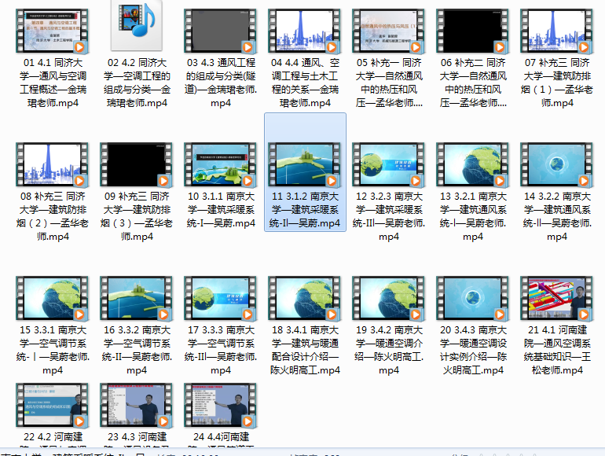Select the 23 4.3 河南建院 video thumbnail
Viewport: 605px width, 456px height.
tap(137, 405)
